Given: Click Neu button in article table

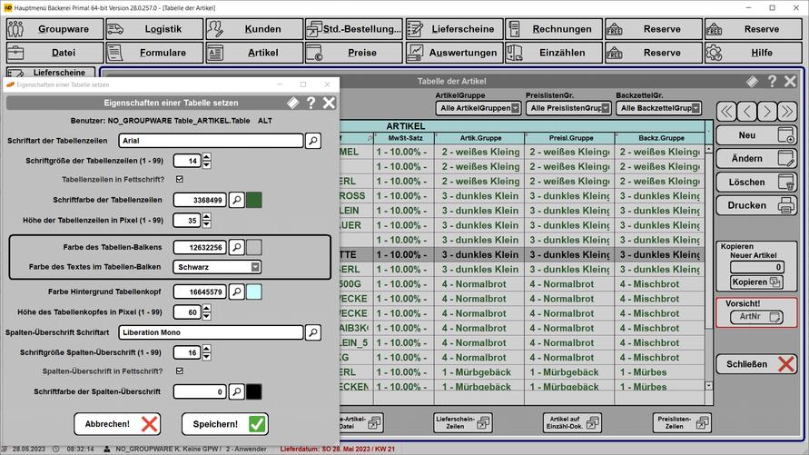Looking at the screenshot, I should (x=756, y=135).
